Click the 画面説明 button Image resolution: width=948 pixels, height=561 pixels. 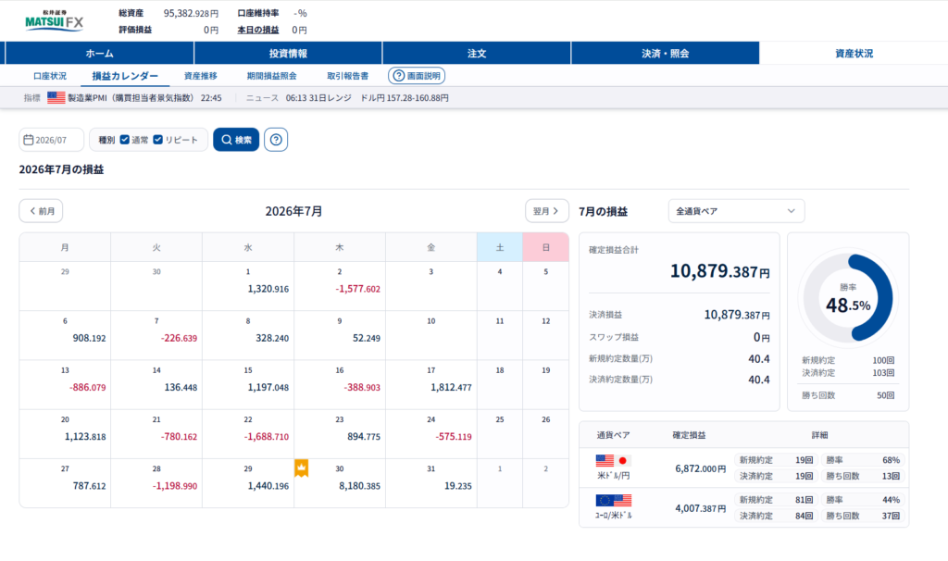(x=417, y=76)
